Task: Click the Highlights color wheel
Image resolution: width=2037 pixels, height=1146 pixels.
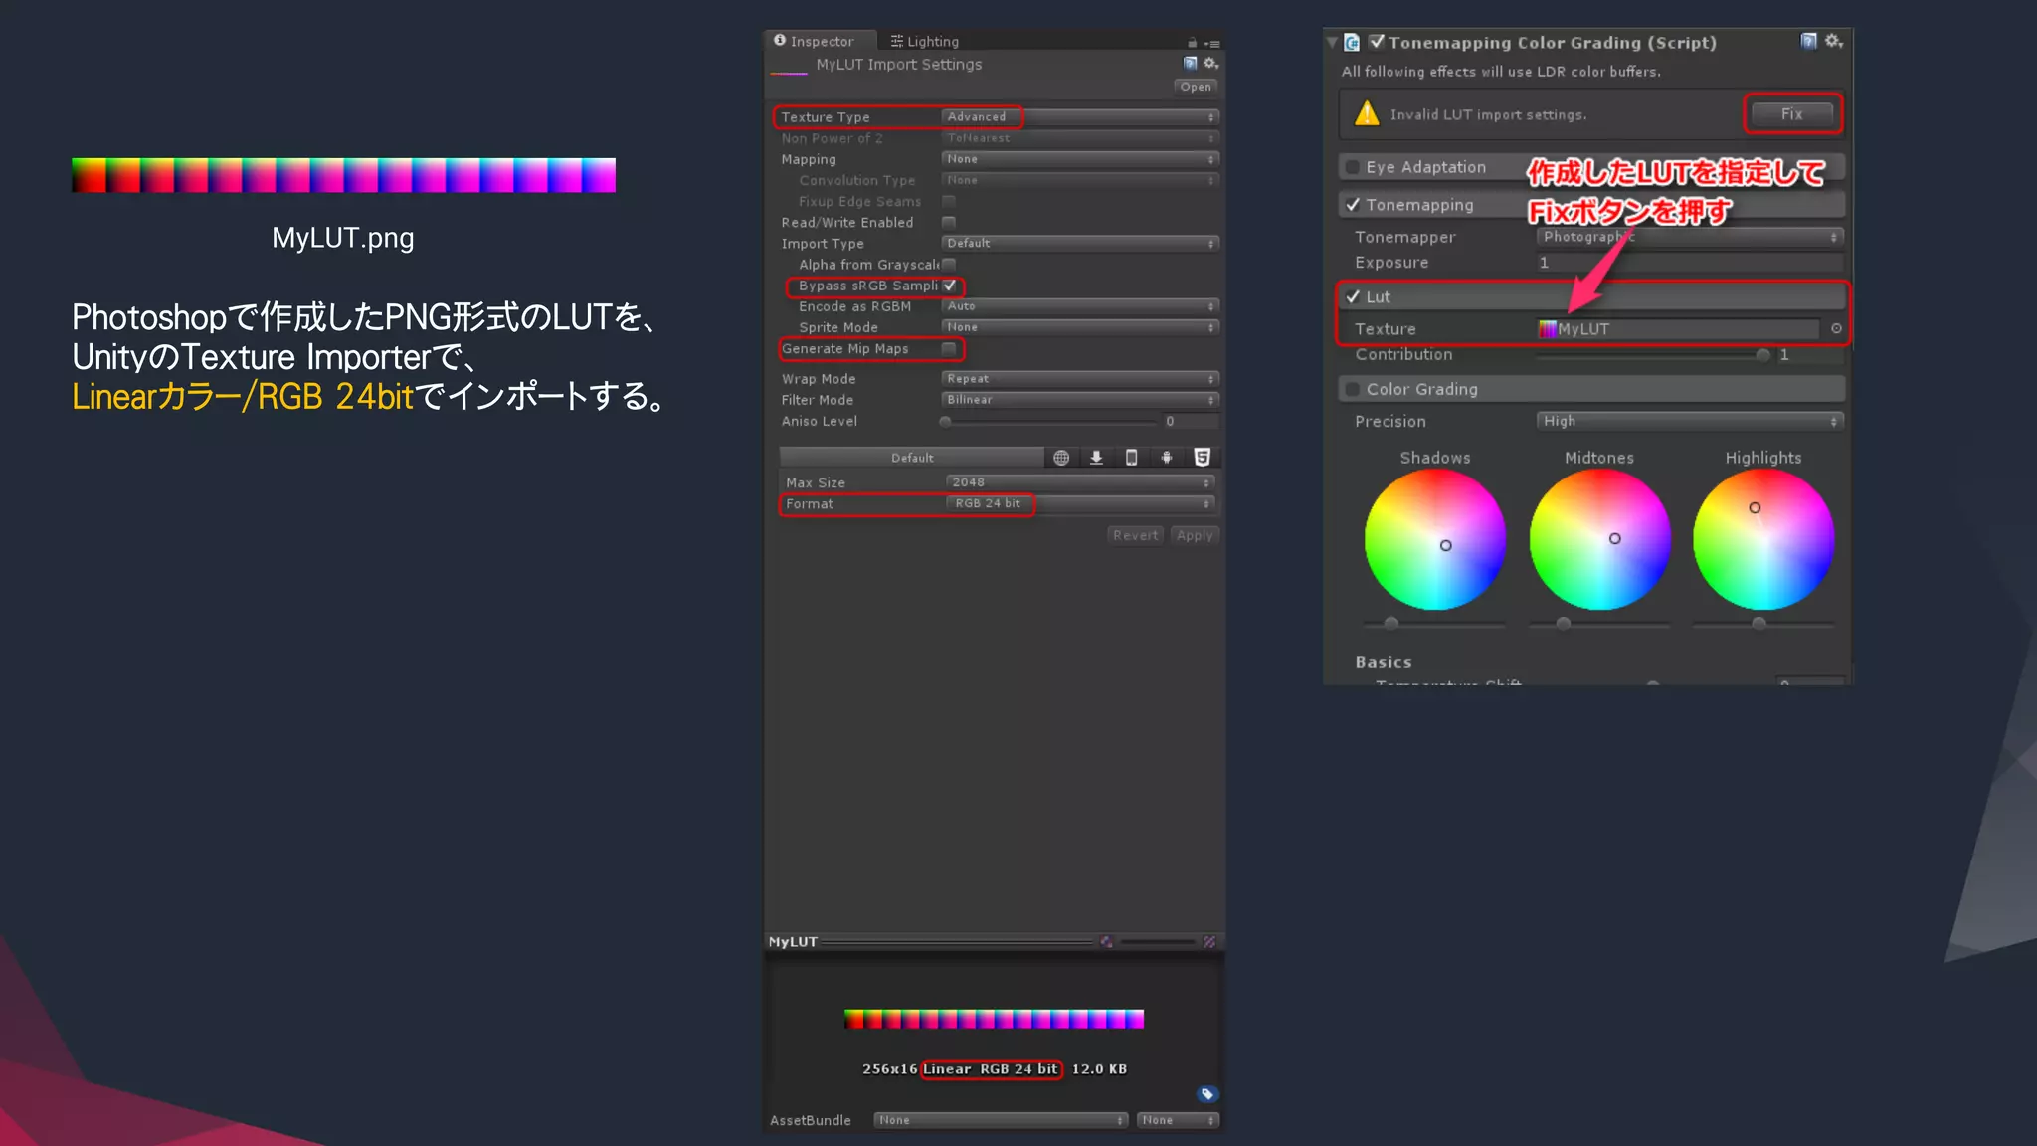Action: point(1763,540)
